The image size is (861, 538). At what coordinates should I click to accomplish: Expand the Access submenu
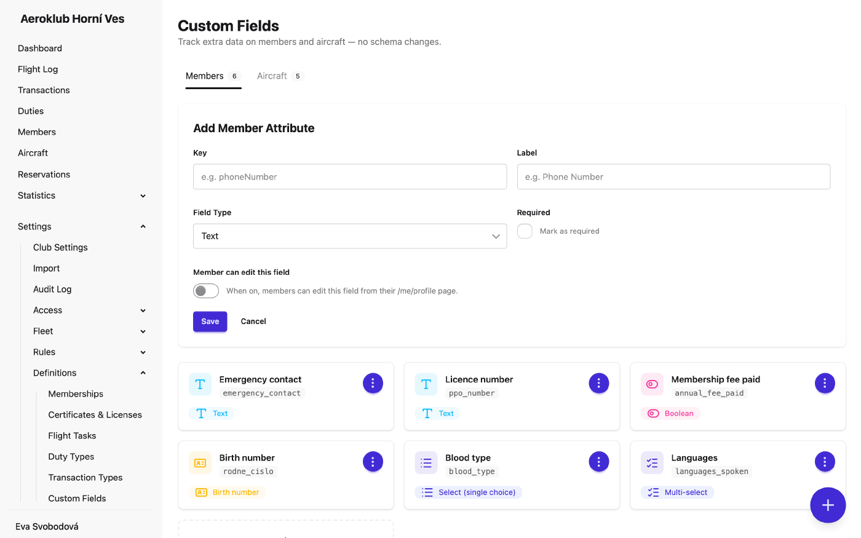click(89, 311)
